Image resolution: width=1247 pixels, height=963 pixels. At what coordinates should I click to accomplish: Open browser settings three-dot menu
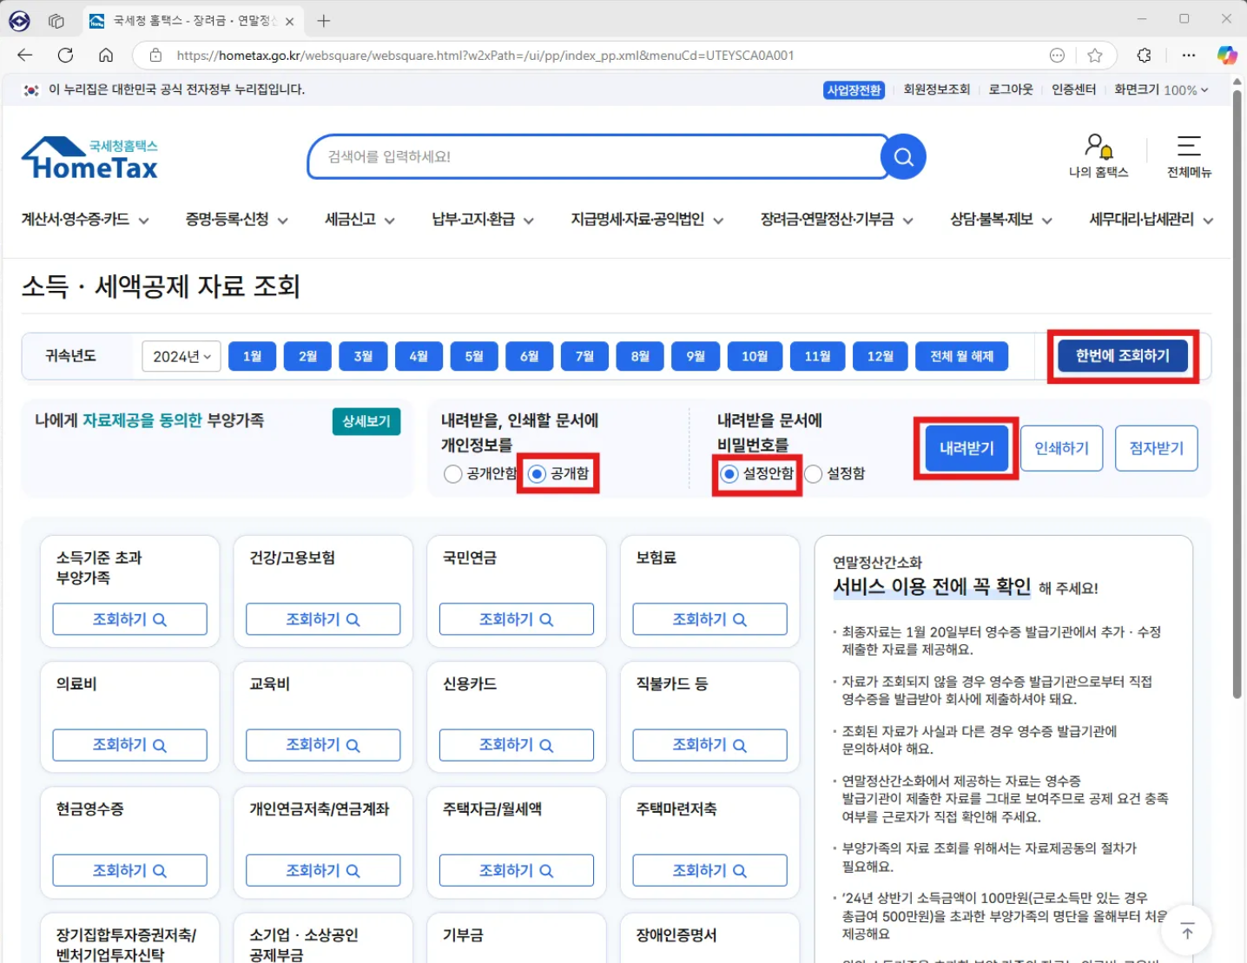[1189, 55]
